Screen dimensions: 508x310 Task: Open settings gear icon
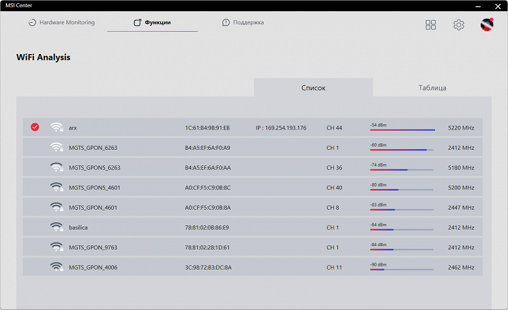coord(459,25)
